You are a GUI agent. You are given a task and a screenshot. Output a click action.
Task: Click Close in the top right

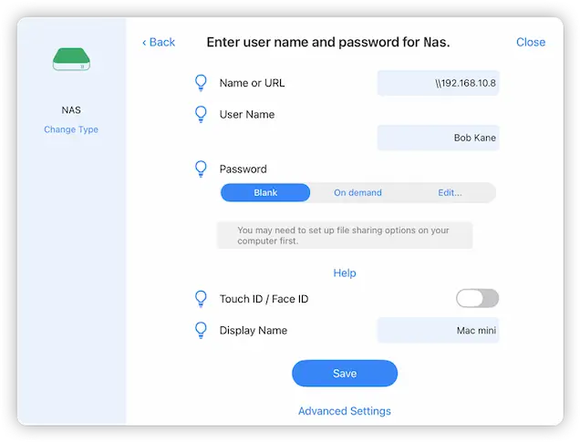(530, 42)
